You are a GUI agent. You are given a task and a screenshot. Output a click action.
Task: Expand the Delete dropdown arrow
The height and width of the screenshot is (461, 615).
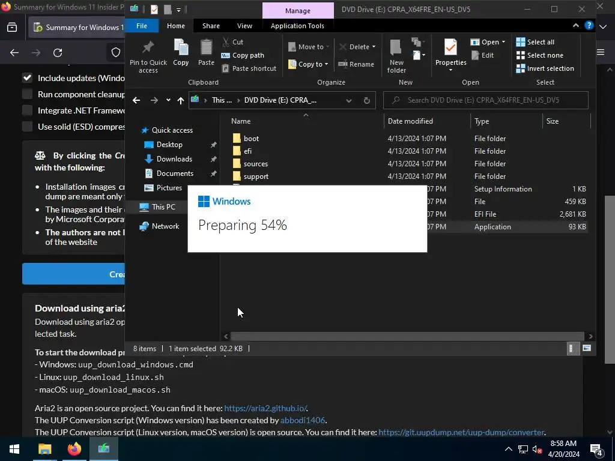coord(374,47)
